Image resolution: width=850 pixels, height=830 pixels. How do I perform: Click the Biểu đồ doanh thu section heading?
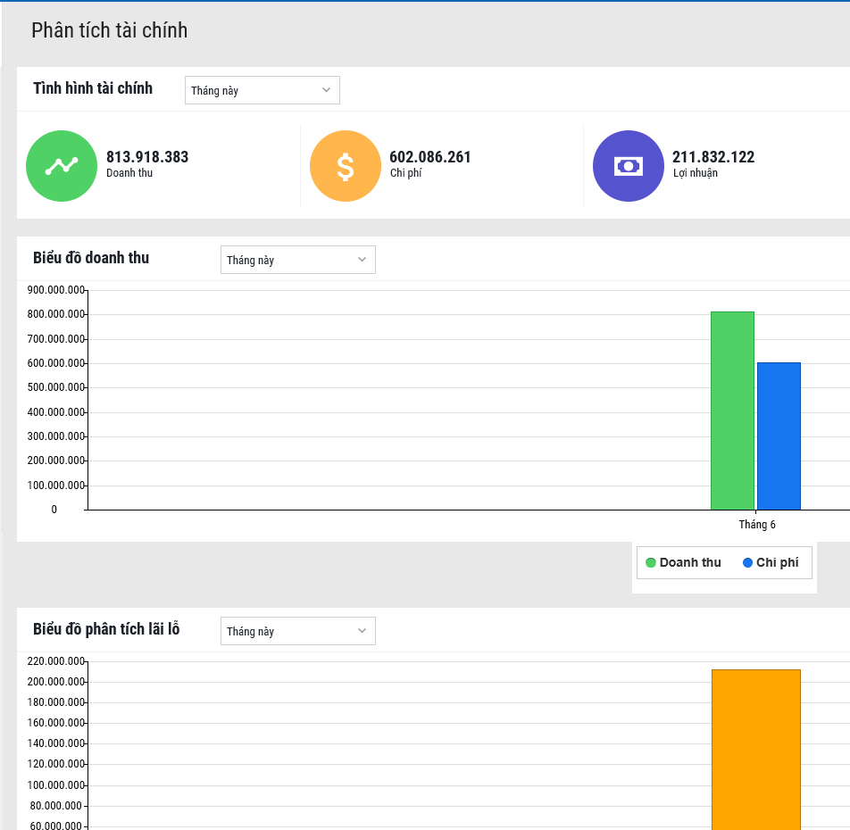click(91, 258)
